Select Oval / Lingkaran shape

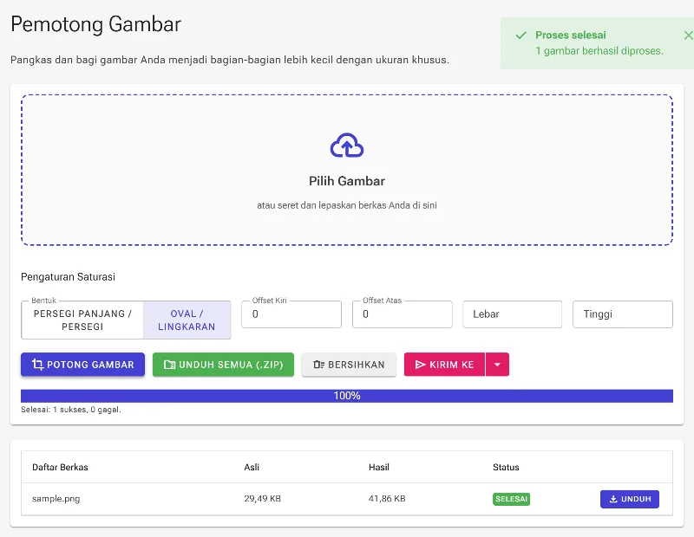click(187, 320)
